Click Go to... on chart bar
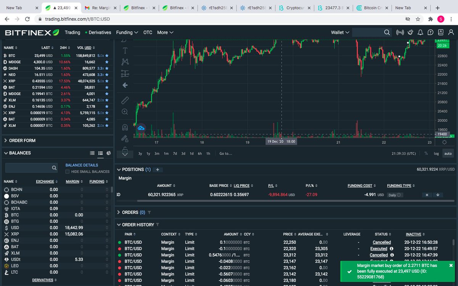 (x=226, y=154)
